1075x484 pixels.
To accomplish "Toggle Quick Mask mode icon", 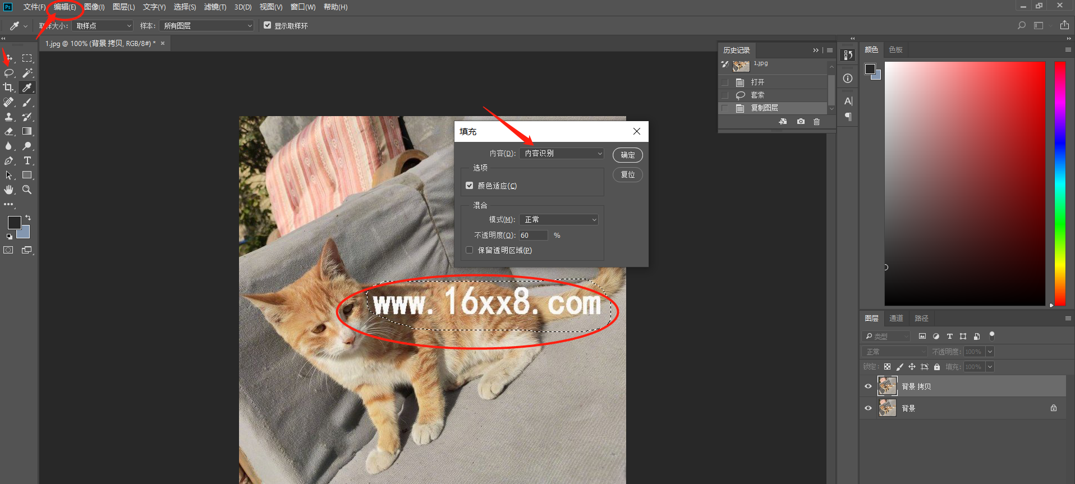I will tap(8, 250).
